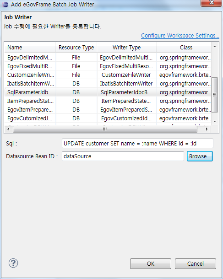
Task: Select the ItemPreparedState DB row
Action: [108, 101]
